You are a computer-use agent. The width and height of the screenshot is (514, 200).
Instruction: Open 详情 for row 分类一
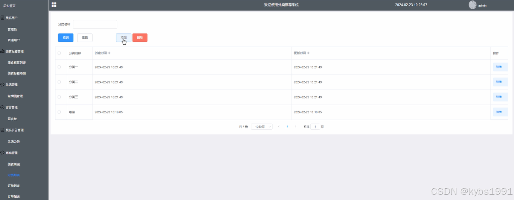(500, 67)
